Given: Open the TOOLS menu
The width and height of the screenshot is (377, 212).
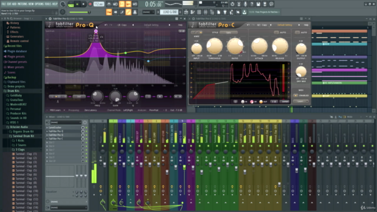Looking at the screenshot, I should [48, 4].
